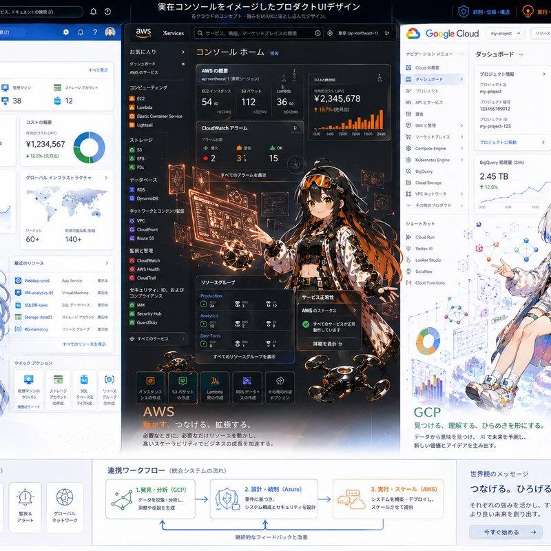Click the show details button in service health
551x551 pixels.
click(328, 344)
